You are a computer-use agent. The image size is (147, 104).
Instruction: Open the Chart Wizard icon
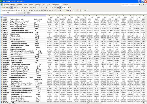(58, 8)
